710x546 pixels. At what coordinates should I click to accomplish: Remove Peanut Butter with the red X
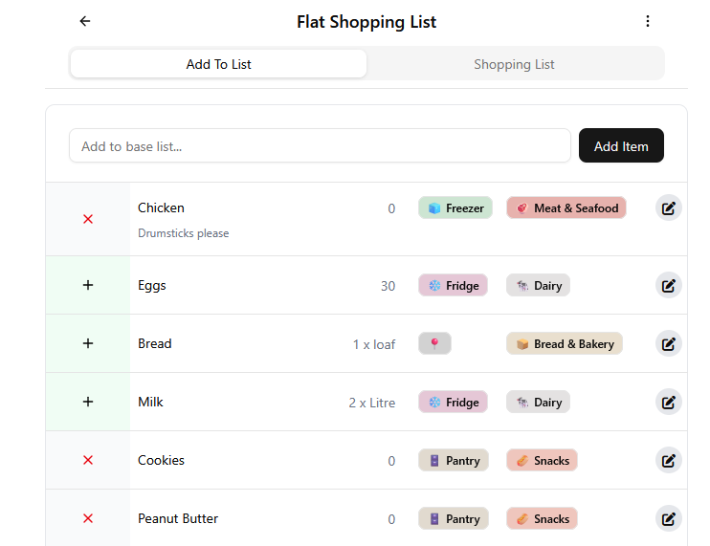[x=88, y=518]
